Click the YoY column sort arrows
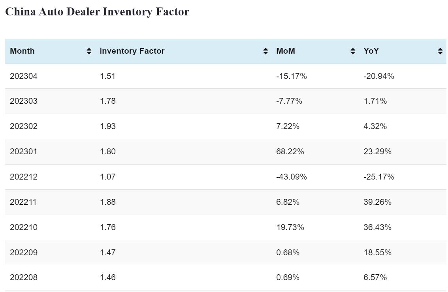This screenshot has width=448, height=292. (x=440, y=51)
